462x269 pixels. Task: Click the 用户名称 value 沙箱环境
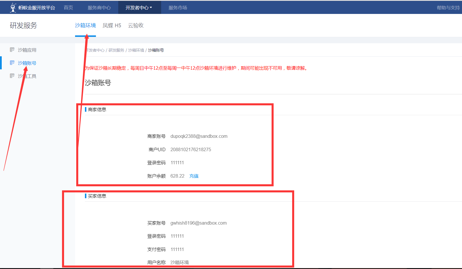click(x=180, y=262)
